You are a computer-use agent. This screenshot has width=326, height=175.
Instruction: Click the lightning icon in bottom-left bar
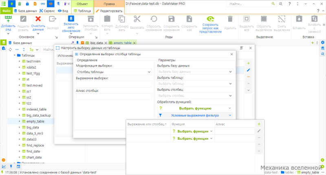(x=11, y=166)
